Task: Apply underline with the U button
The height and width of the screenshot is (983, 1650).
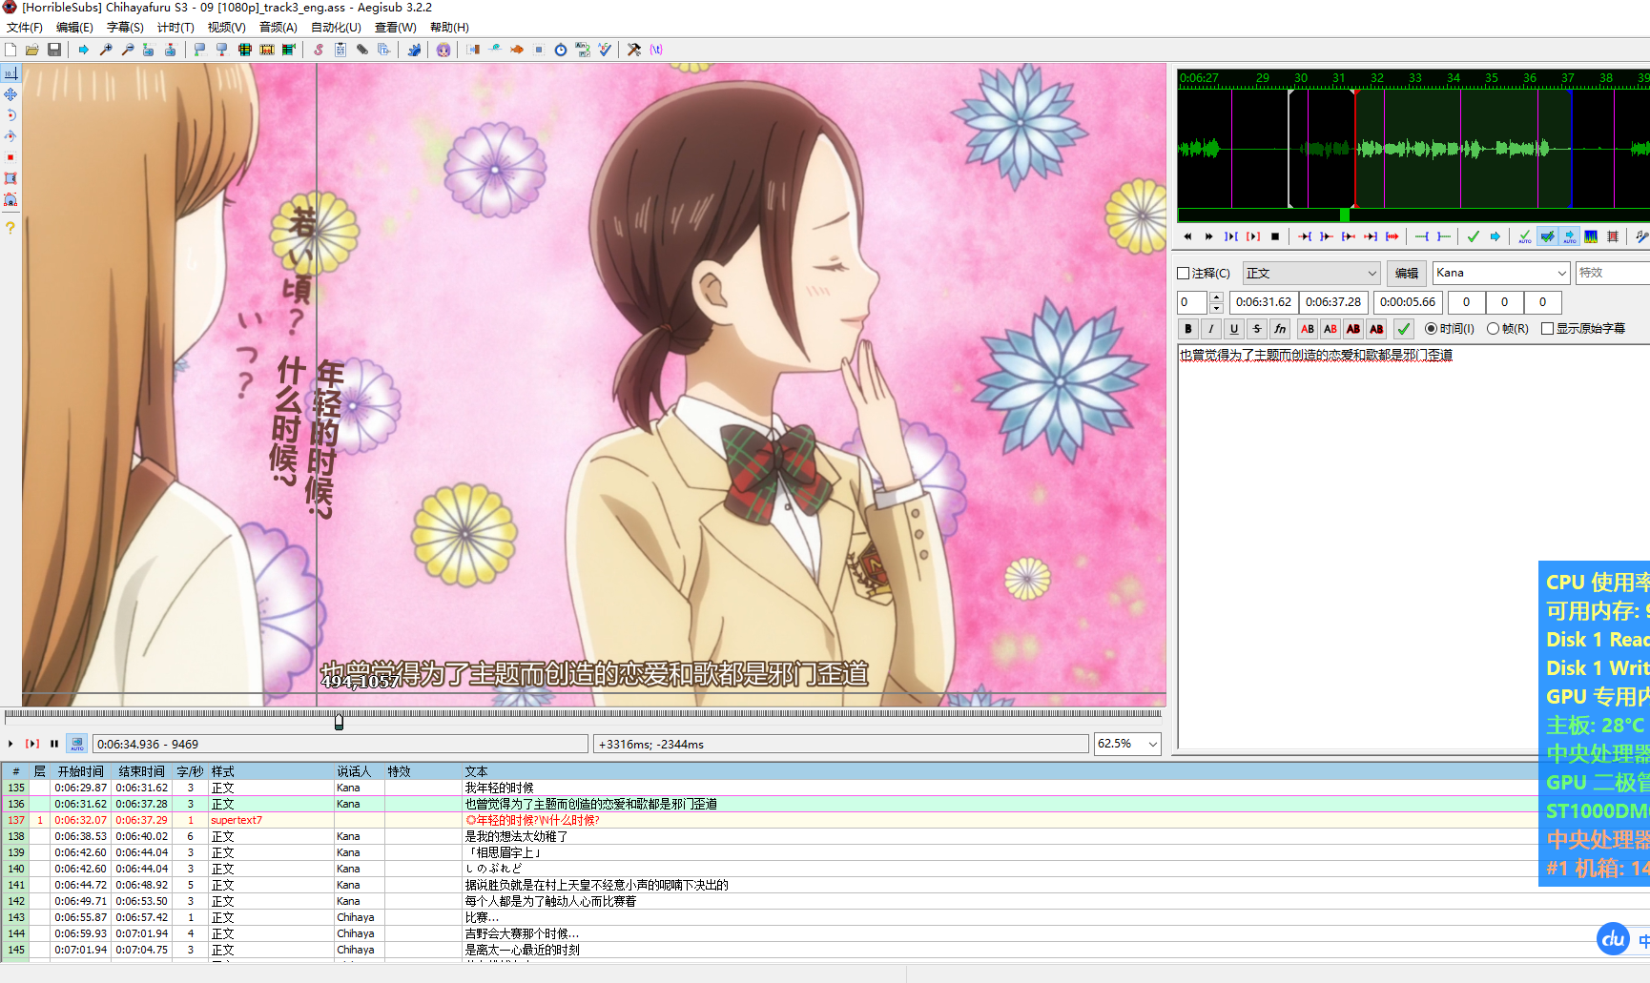Action: point(1234,329)
